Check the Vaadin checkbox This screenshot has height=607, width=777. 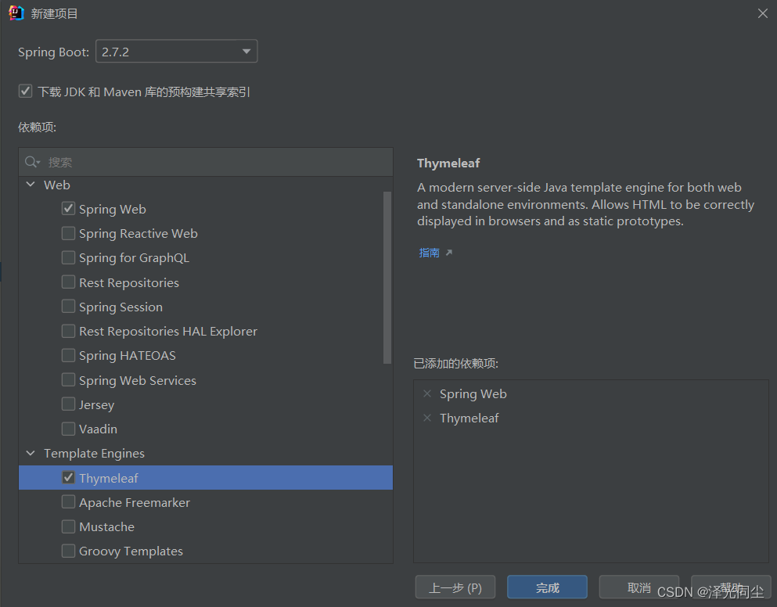tap(68, 429)
